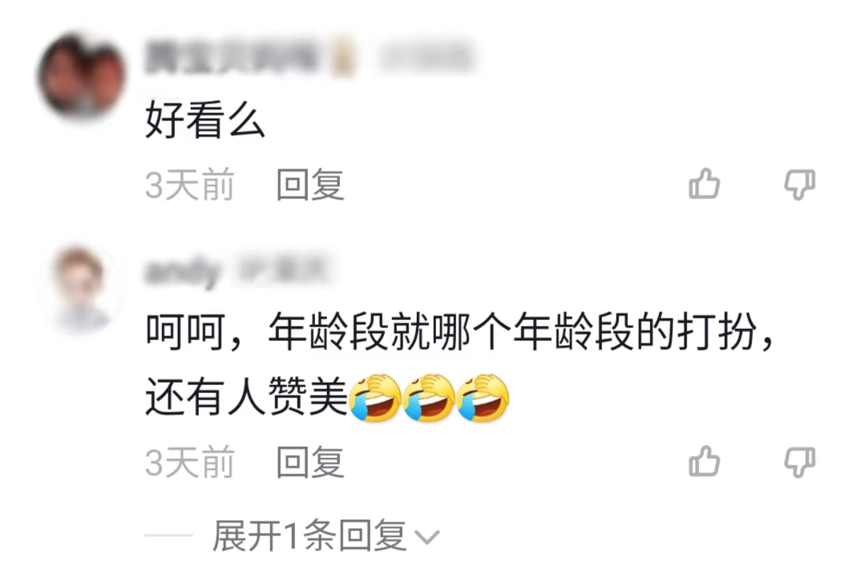Click 回复 under the "好看么" comment
This screenshot has height=564, width=865.
tap(310, 185)
